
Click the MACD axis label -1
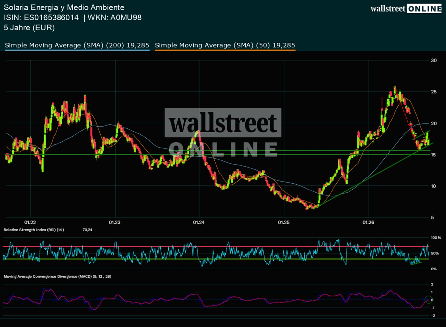tap(433, 308)
